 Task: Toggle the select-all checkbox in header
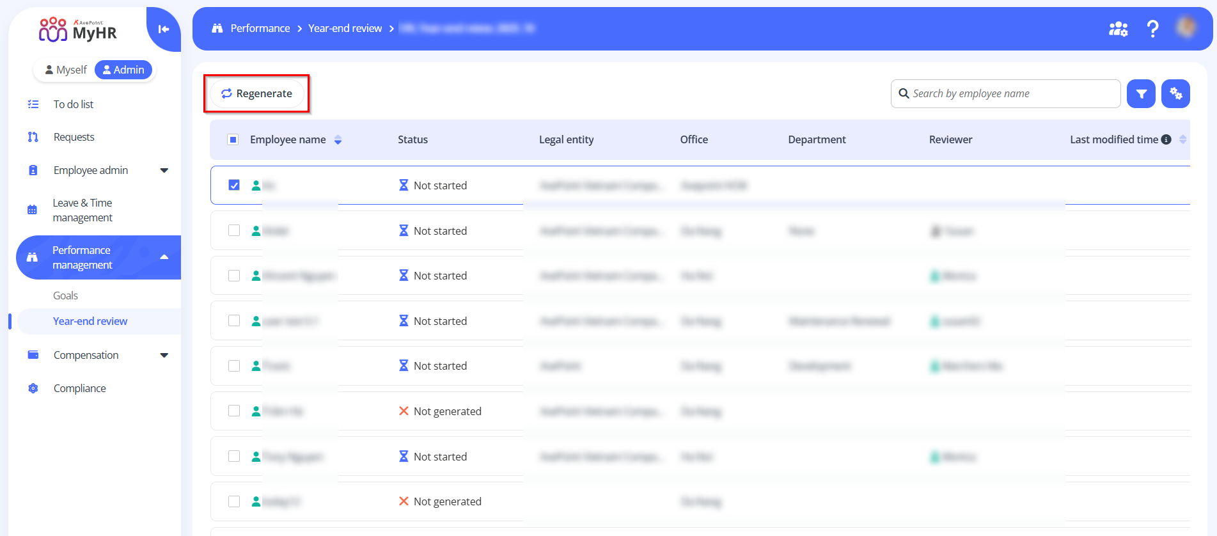[x=233, y=139]
